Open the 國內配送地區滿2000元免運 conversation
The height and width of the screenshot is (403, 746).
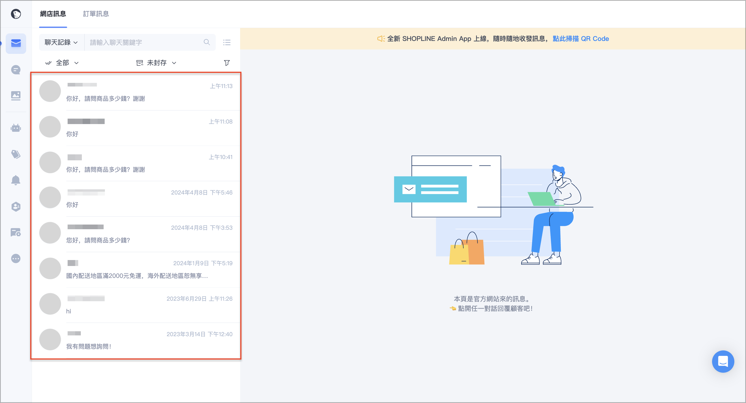pos(136,270)
